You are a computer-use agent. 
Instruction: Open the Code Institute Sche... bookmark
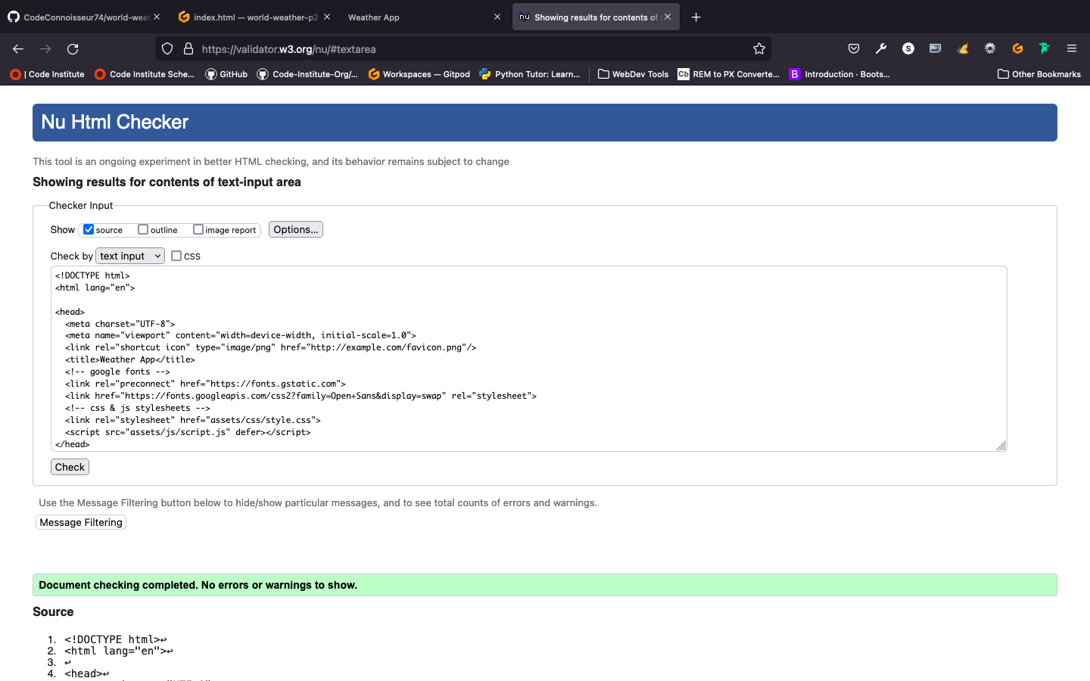tap(145, 74)
